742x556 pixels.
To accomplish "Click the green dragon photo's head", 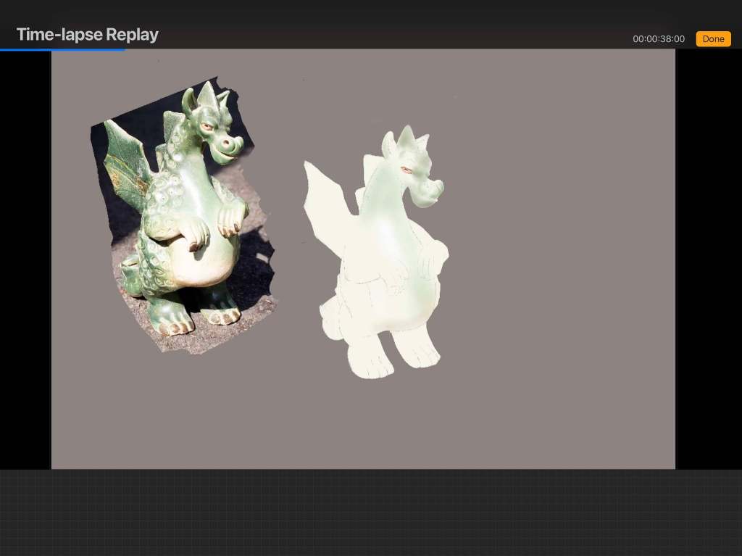I will click(214, 130).
